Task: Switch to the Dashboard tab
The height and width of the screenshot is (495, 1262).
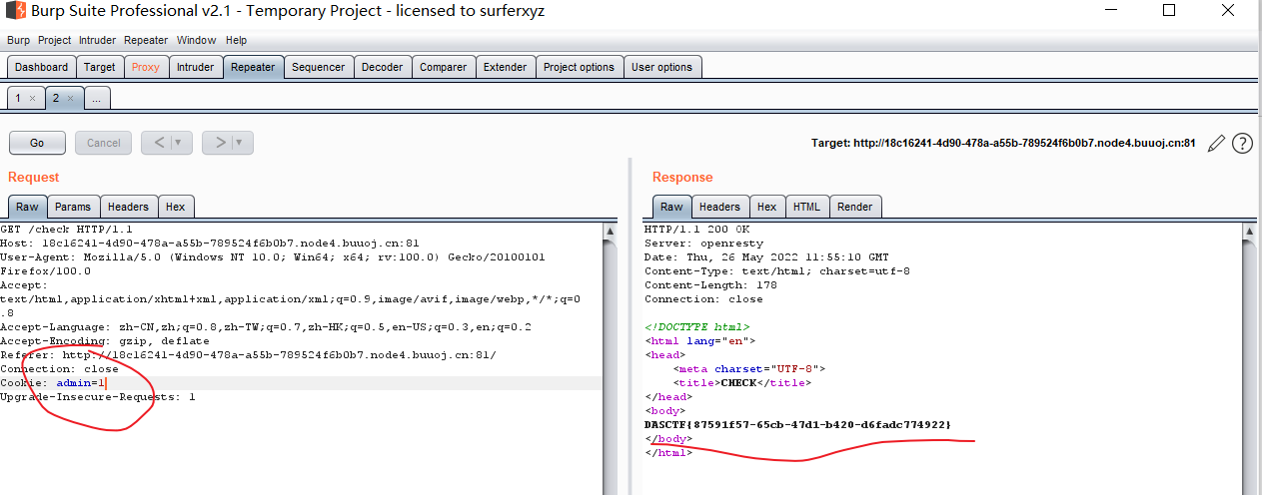Action: 42,67
